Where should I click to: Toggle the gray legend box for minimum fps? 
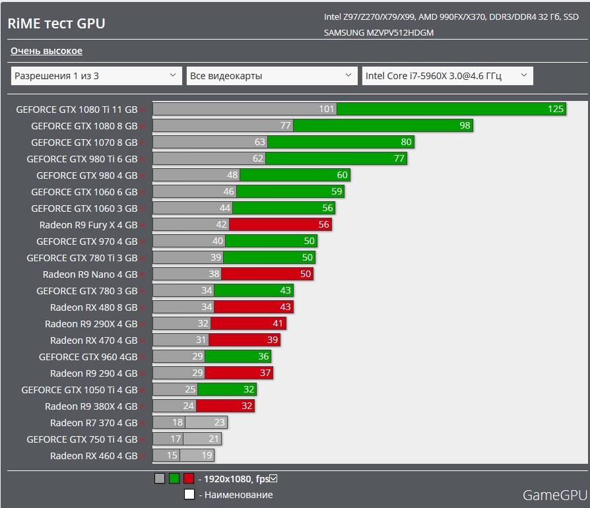point(159,479)
